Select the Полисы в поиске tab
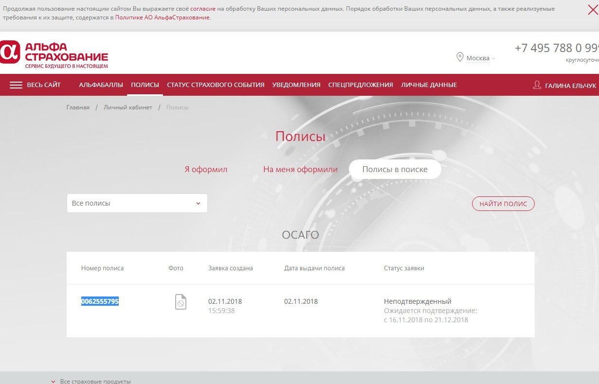The height and width of the screenshot is (384, 599). [395, 170]
